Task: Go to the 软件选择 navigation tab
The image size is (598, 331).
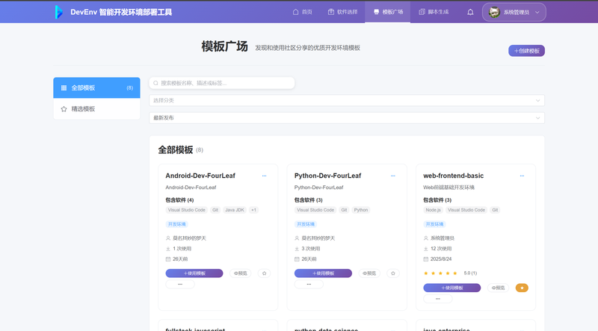Action: tap(342, 12)
